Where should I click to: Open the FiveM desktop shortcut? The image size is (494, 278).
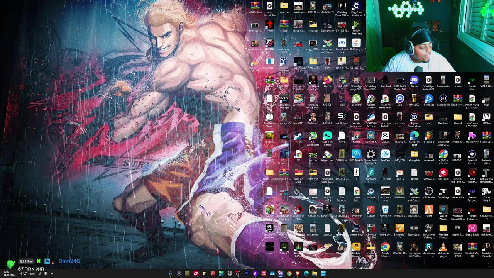(429, 212)
